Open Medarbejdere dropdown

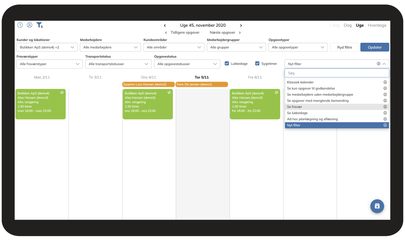110,47
